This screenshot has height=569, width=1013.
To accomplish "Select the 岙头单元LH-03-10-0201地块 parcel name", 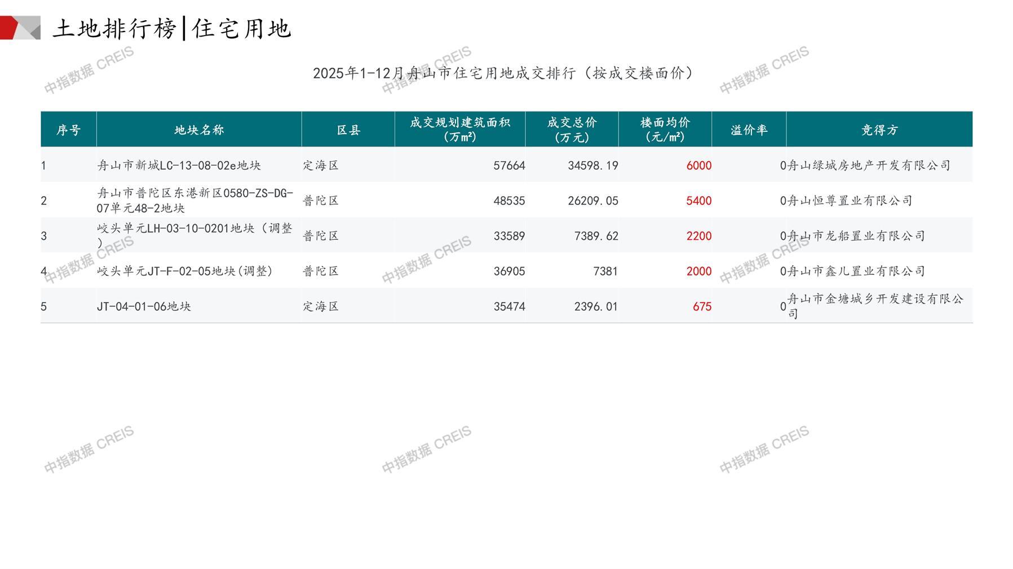I will tap(194, 235).
